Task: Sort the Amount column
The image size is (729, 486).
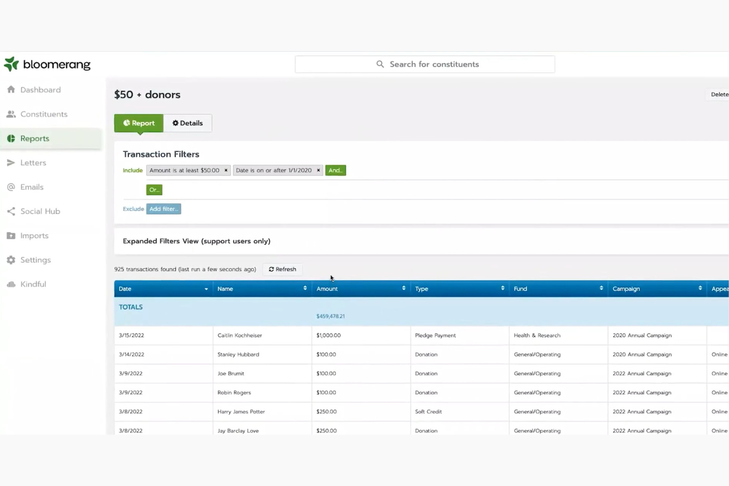Action: point(403,288)
